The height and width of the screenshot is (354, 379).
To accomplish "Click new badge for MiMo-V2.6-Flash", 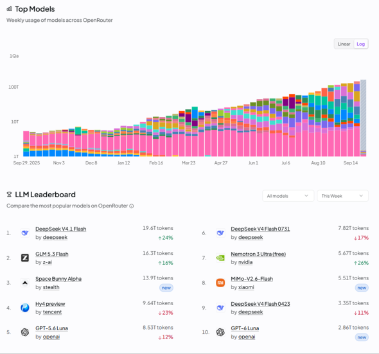I will [362, 288].
